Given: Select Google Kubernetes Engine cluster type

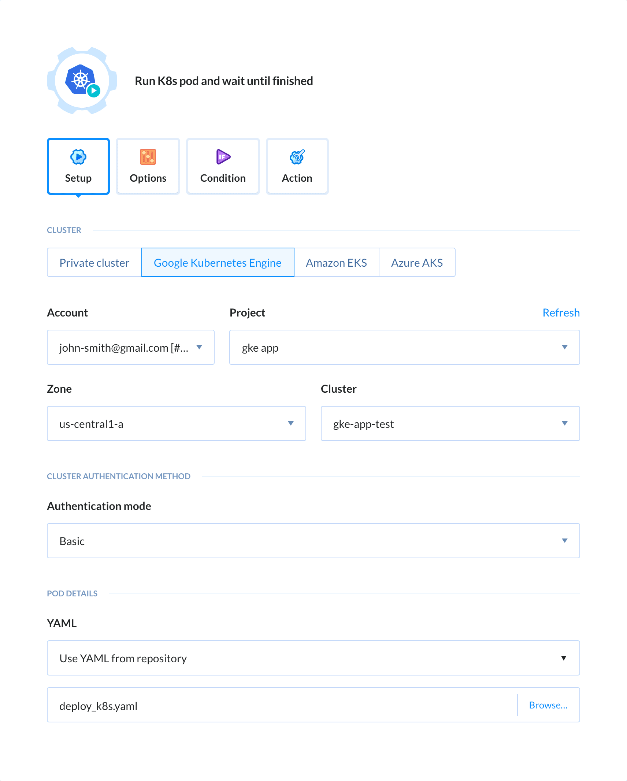Looking at the screenshot, I should click(218, 262).
